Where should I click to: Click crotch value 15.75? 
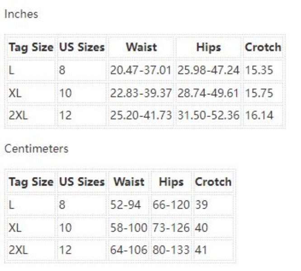pyautogui.click(x=259, y=93)
